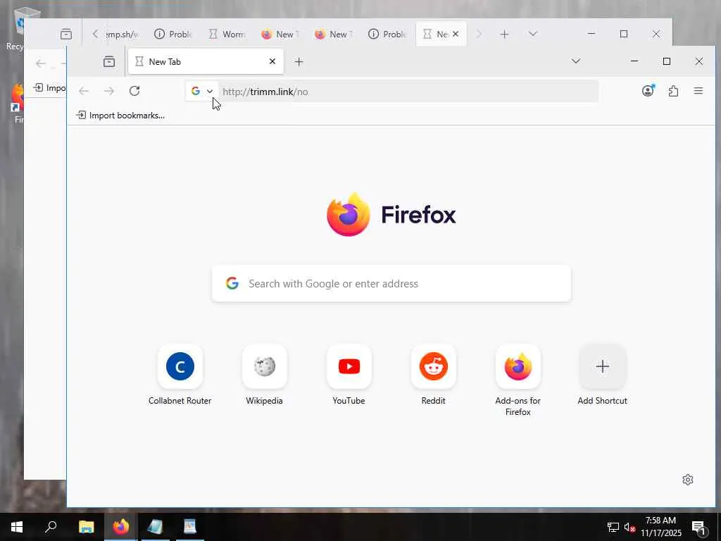The height and width of the screenshot is (541, 721).
Task: Switch to the temp.sh tab in back window
Action: [x=121, y=34]
